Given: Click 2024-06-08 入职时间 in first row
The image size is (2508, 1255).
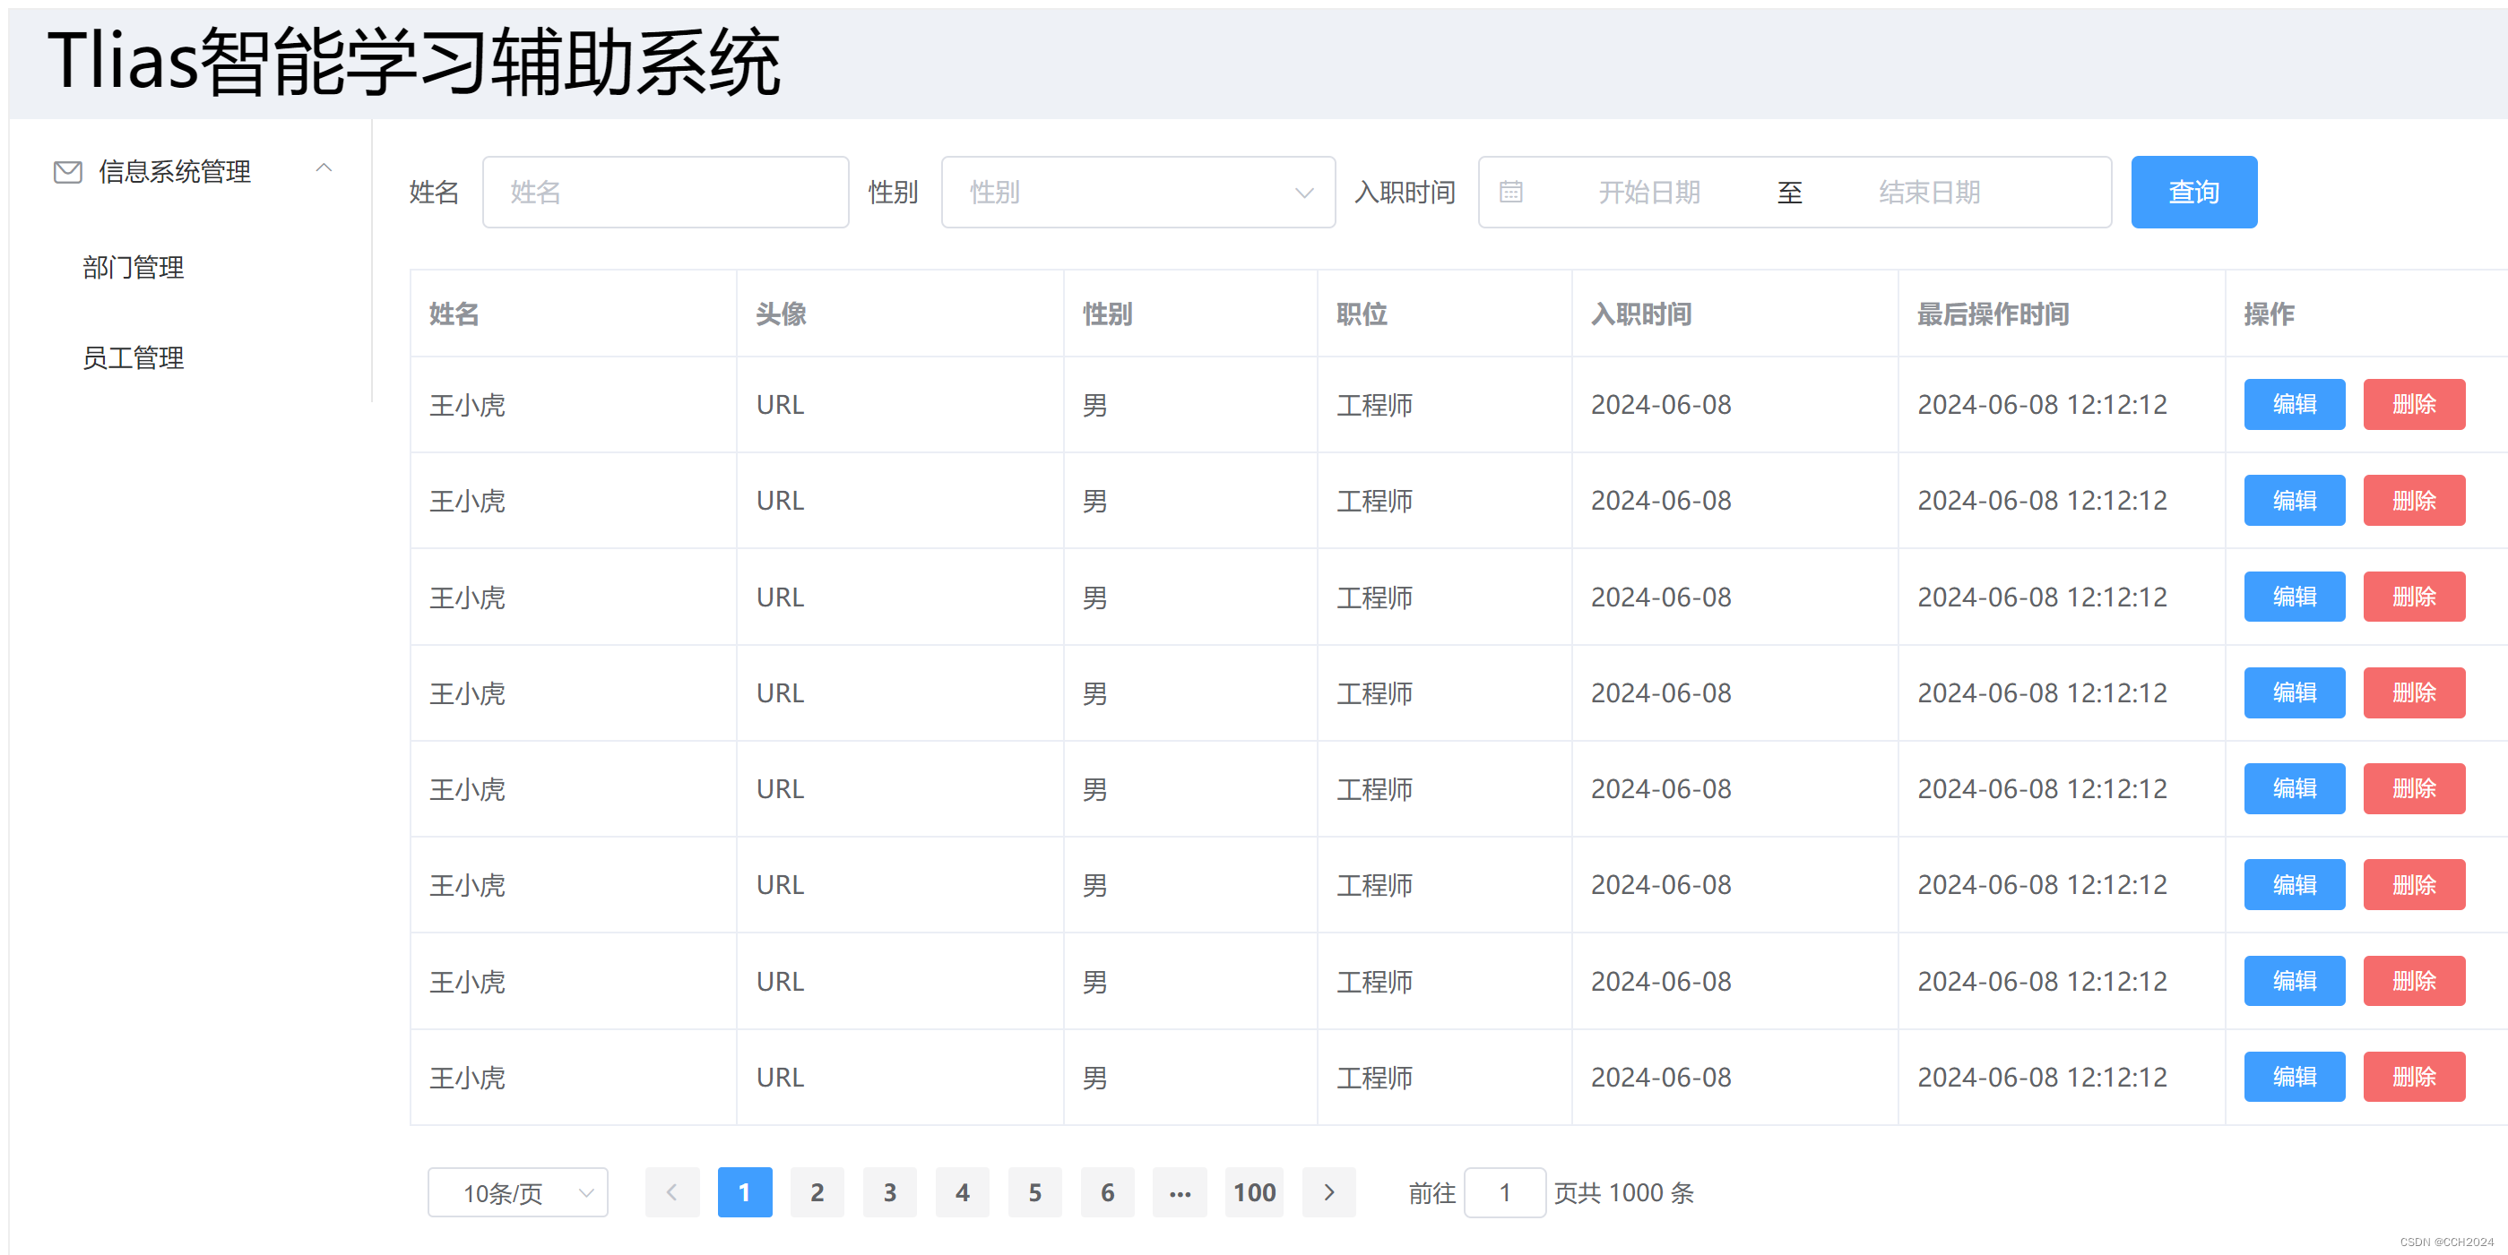Looking at the screenshot, I should tap(1661, 405).
